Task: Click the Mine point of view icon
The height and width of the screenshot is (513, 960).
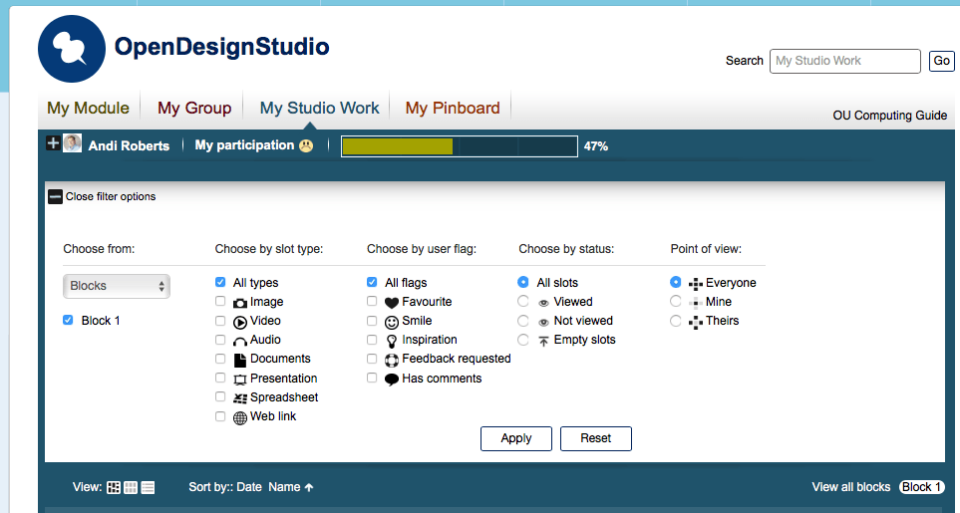Action: pyautogui.click(x=696, y=302)
